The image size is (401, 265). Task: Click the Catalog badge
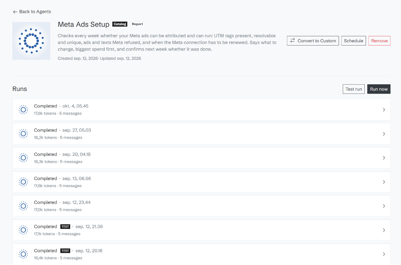pyautogui.click(x=120, y=24)
